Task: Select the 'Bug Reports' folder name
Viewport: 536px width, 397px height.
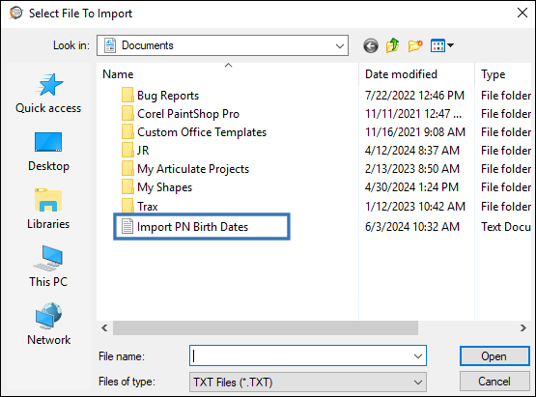Action: (168, 96)
